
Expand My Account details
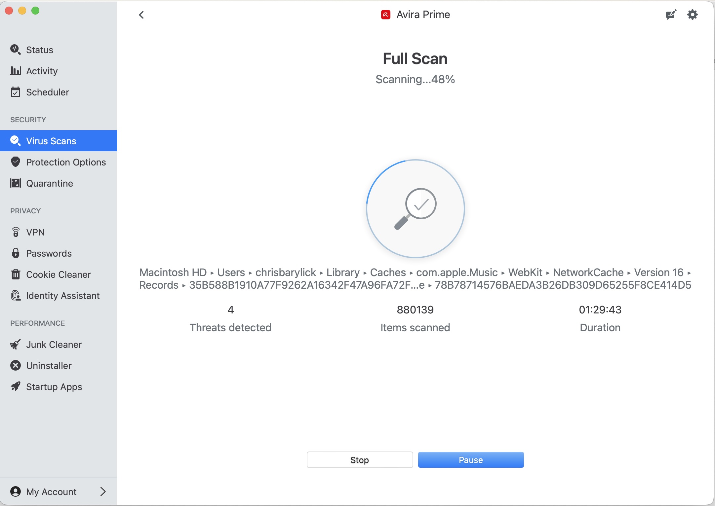[58, 492]
